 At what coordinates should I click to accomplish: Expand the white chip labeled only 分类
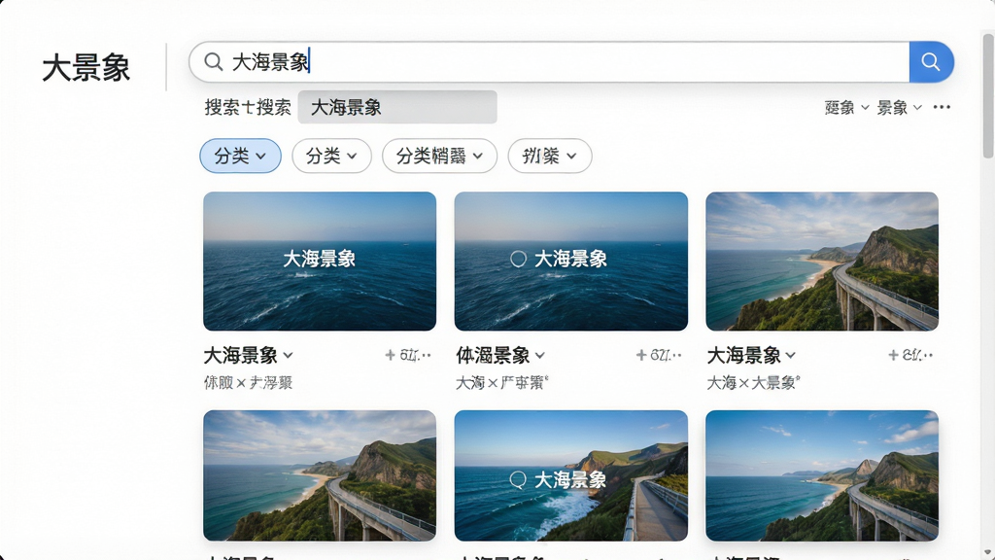click(x=332, y=156)
